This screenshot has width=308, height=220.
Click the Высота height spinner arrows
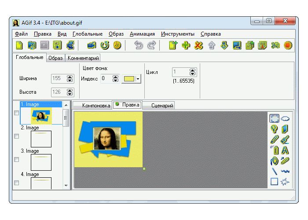click(70, 92)
